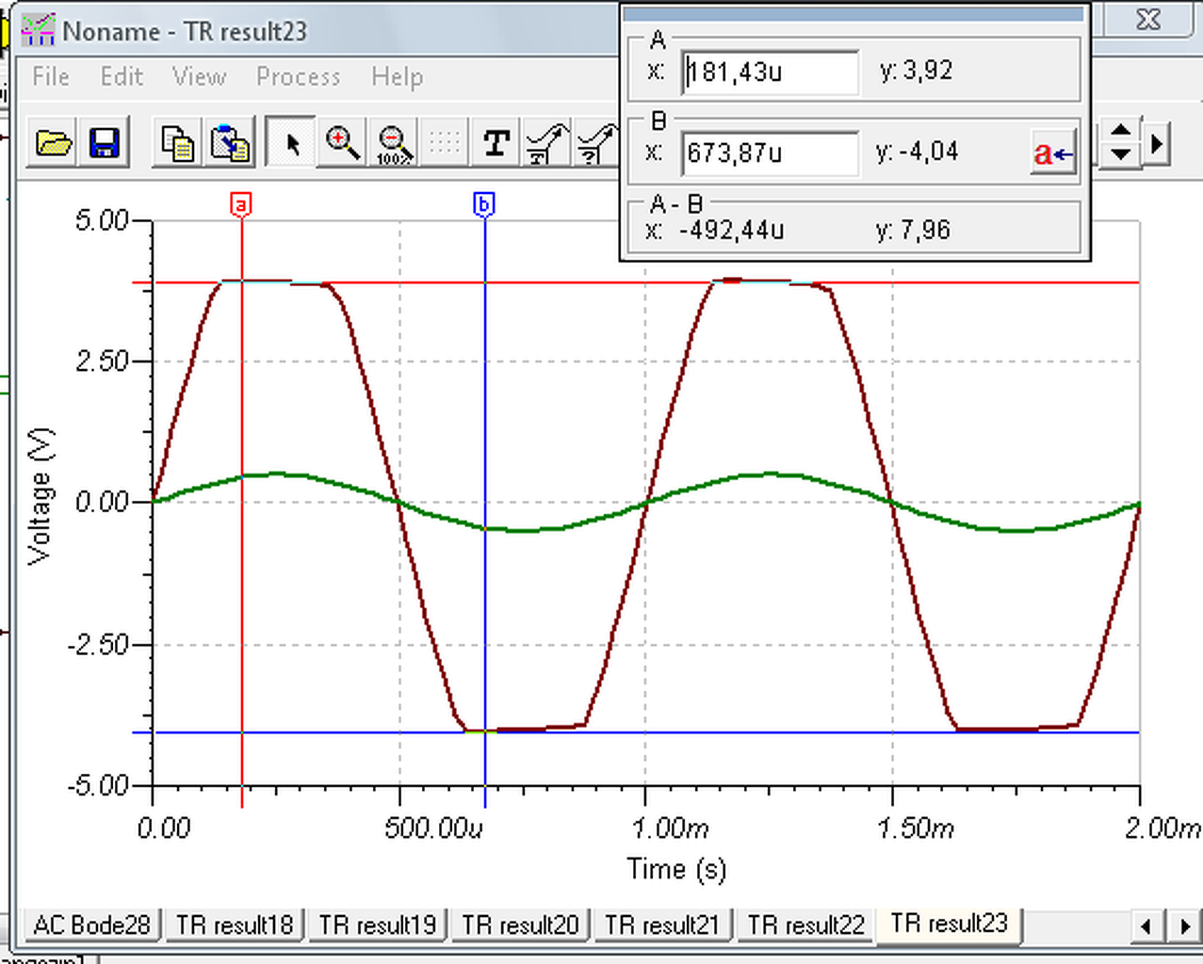Select the TR result23 tab
The height and width of the screenshot is (964, 1203).
coord(950,923)
